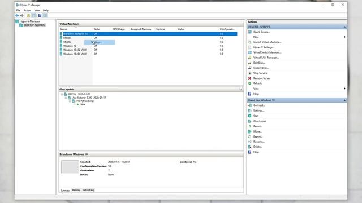This screenshot has height=203, width=362.
Task: Expand the New submenu arrow in Actions
Action: coord(344,37)
